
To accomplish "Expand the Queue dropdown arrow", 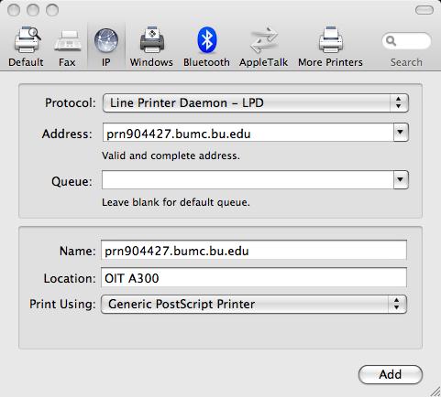I will [x=401, y=179].
